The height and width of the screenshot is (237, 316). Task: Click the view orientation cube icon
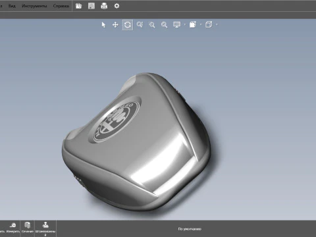coord(209,24)
